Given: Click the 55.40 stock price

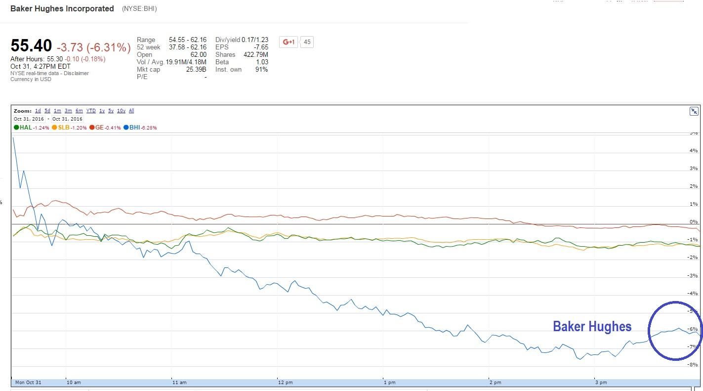Looking at the screenshot, I should coord(31,46).
